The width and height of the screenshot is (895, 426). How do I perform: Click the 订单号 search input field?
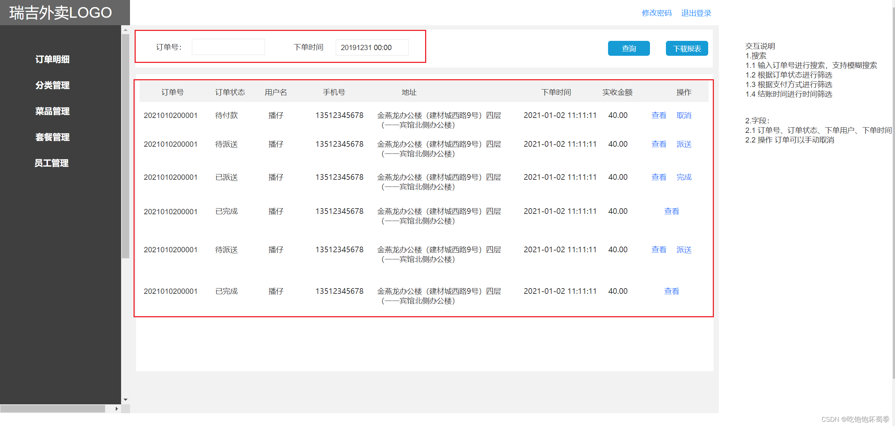tap(228, 47)
